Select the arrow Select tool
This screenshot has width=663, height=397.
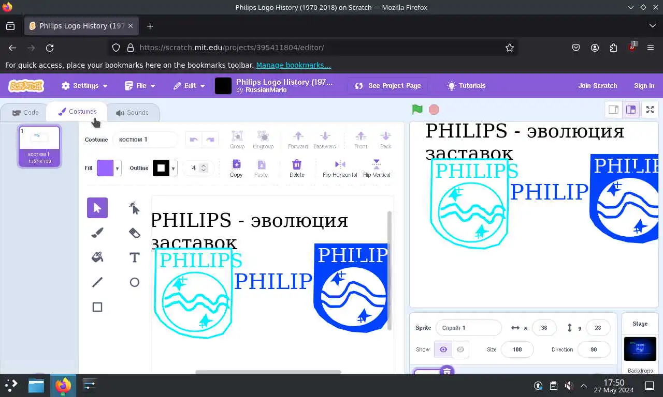pos(97,208)
